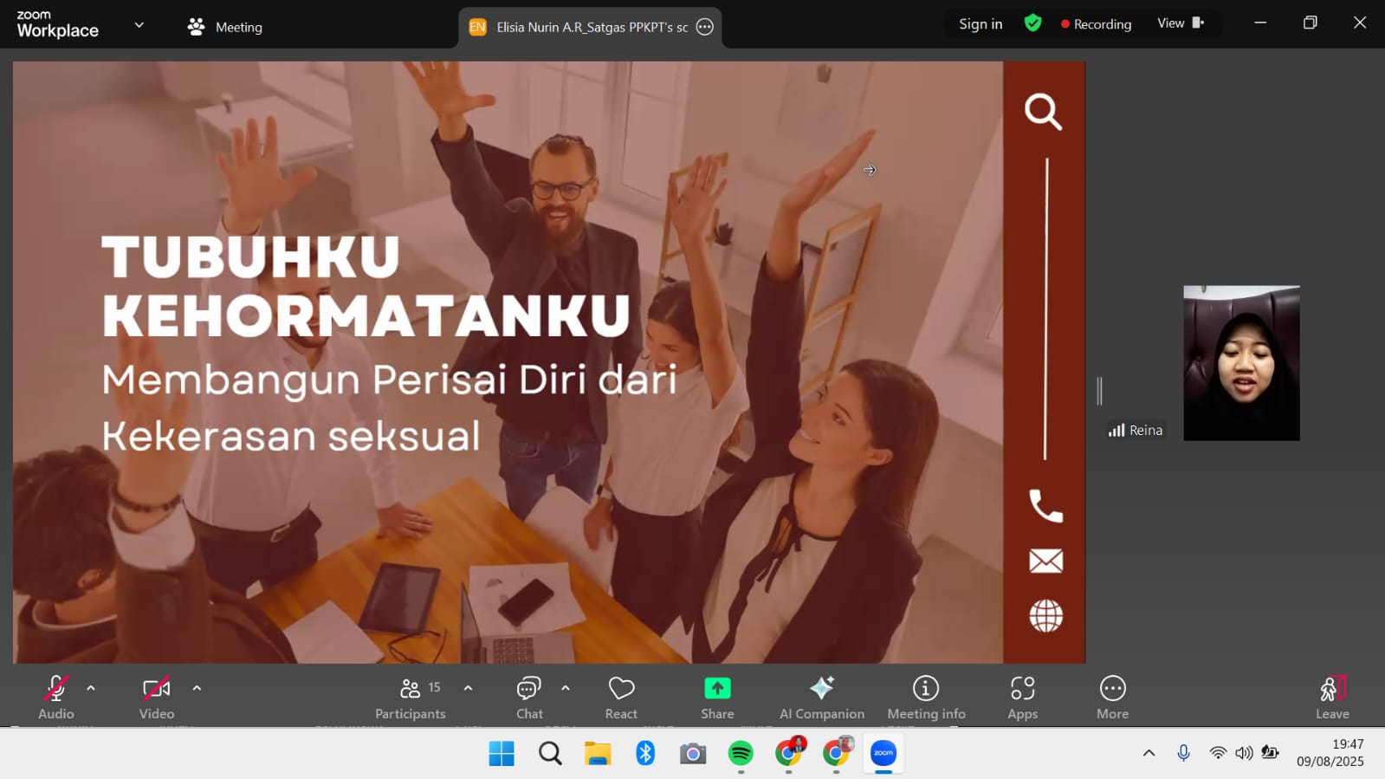Click the green encryption shield icon
The height and width of the screenshot is (779, 1385).
(1032, 23)
